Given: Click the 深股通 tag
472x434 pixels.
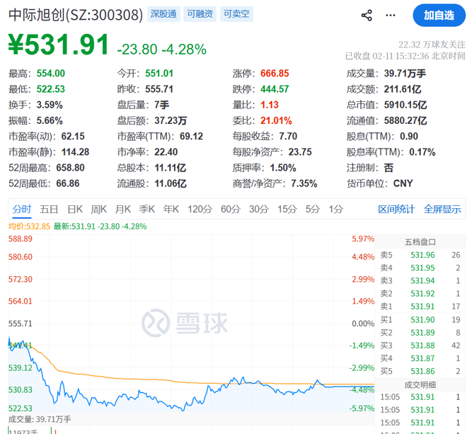Looking at the screenshot, I should click(x=163, y=14).
